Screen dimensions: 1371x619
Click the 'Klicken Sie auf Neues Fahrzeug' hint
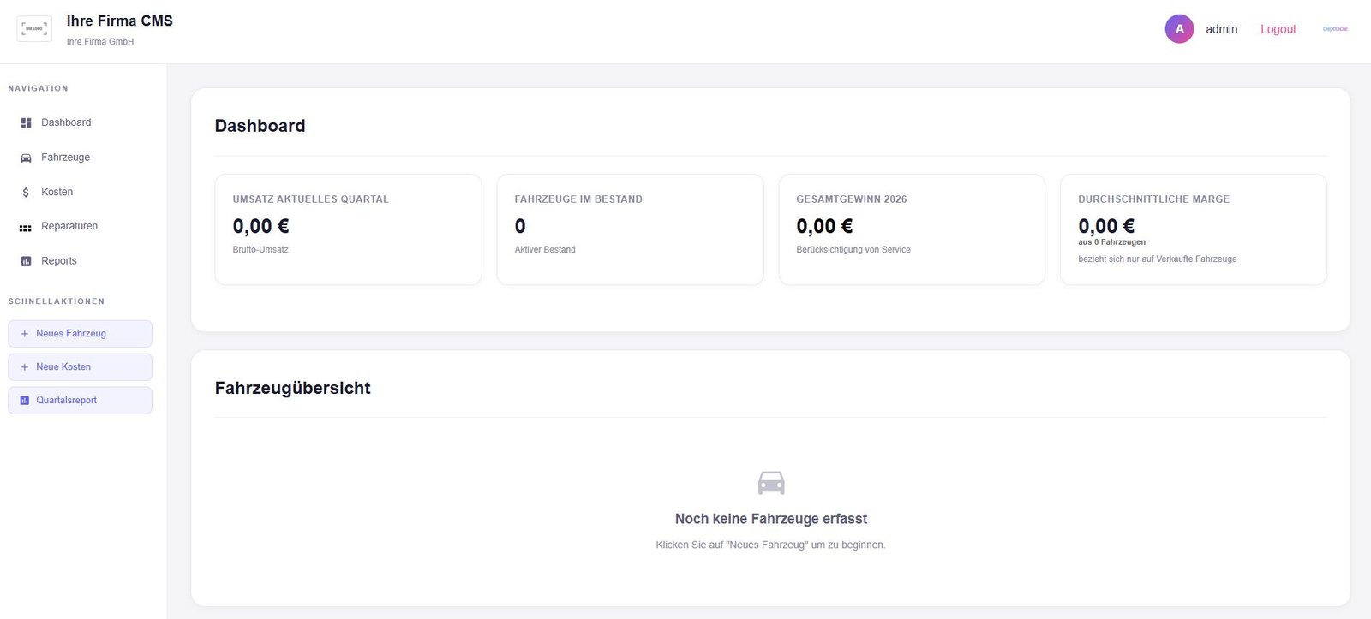[771, 545]
